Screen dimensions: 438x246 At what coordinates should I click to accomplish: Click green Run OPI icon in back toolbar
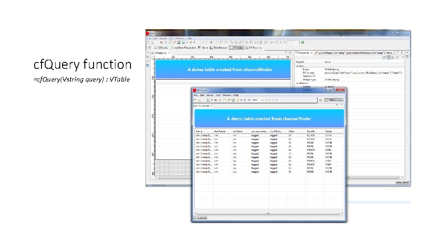click(302, 42)
